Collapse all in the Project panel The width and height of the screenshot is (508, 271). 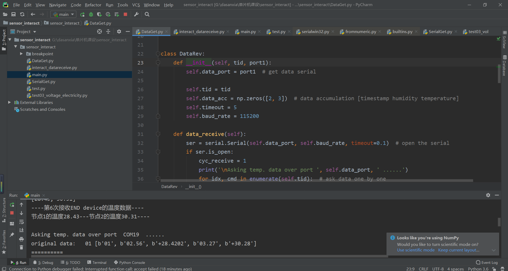108,31
